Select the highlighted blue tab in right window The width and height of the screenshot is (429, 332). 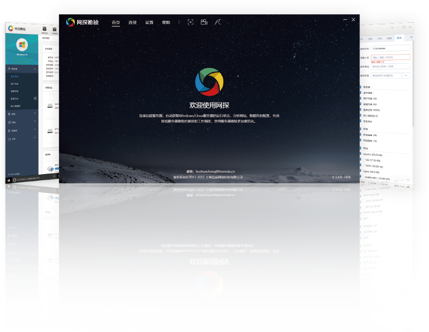[x=400, y=38]
